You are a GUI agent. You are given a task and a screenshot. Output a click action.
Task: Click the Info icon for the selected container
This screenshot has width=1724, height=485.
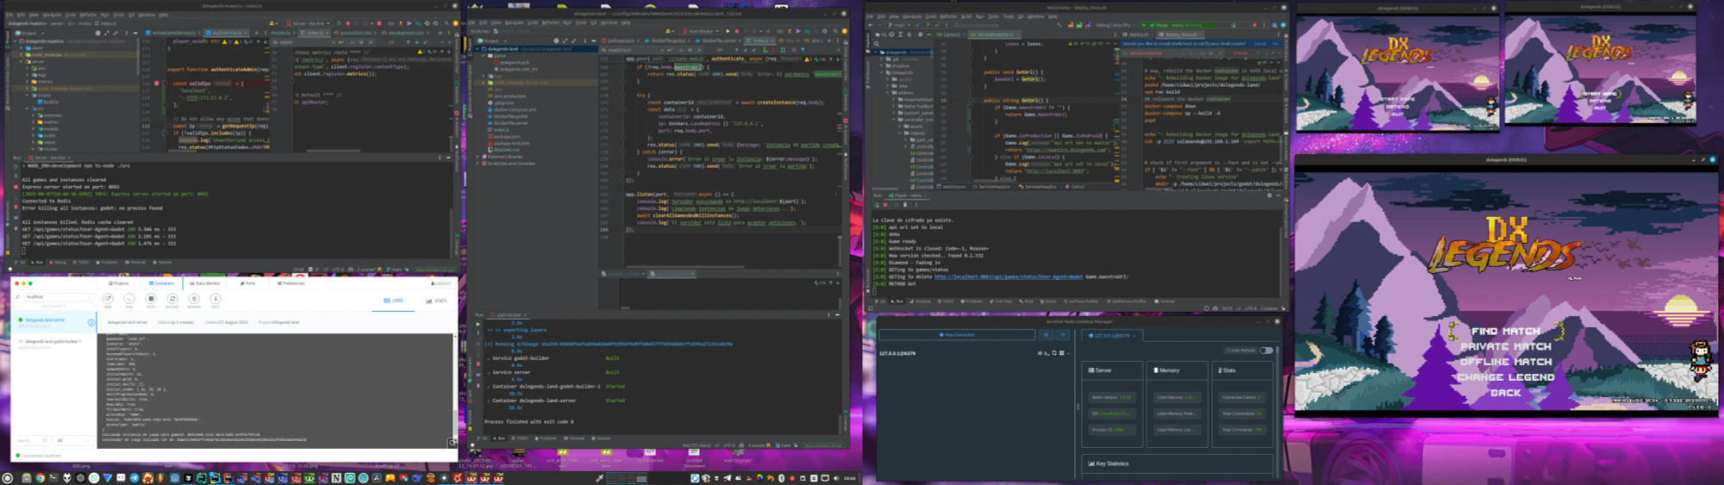click(x=215, y=299)
